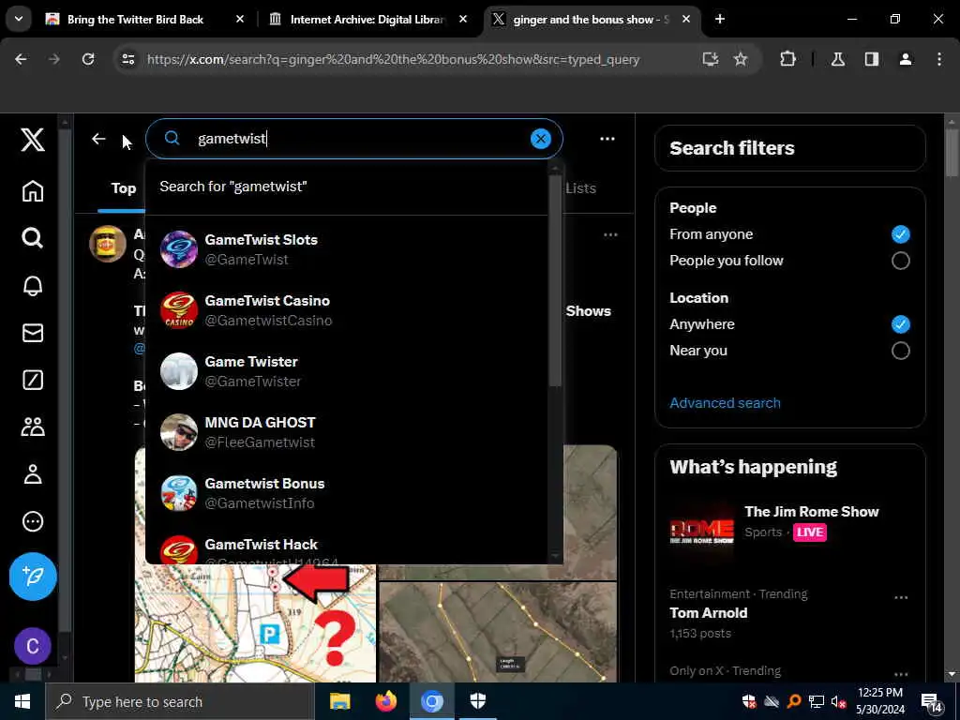
Task: Close the Internet Archive tab
Action: pyautogui.click(x=463, y=19)
